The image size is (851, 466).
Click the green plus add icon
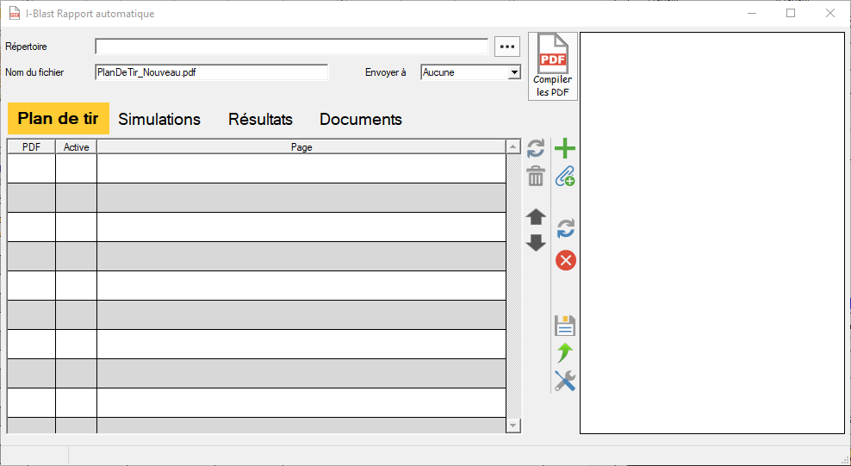click(565, 149)
